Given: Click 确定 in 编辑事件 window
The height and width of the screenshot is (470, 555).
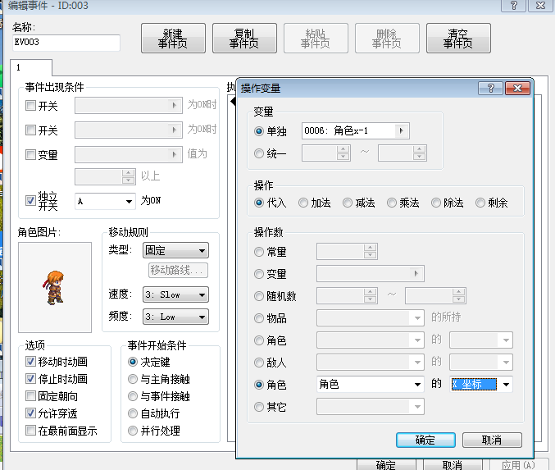Looking at the screenshot, I should 386,465.
